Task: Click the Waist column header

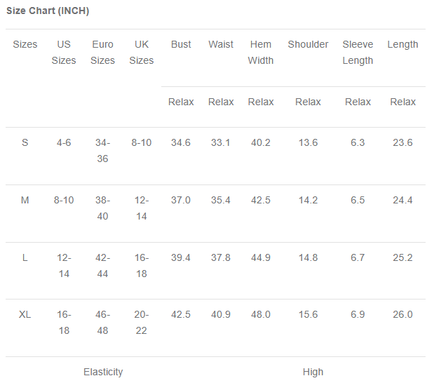Action: point(221,44)
